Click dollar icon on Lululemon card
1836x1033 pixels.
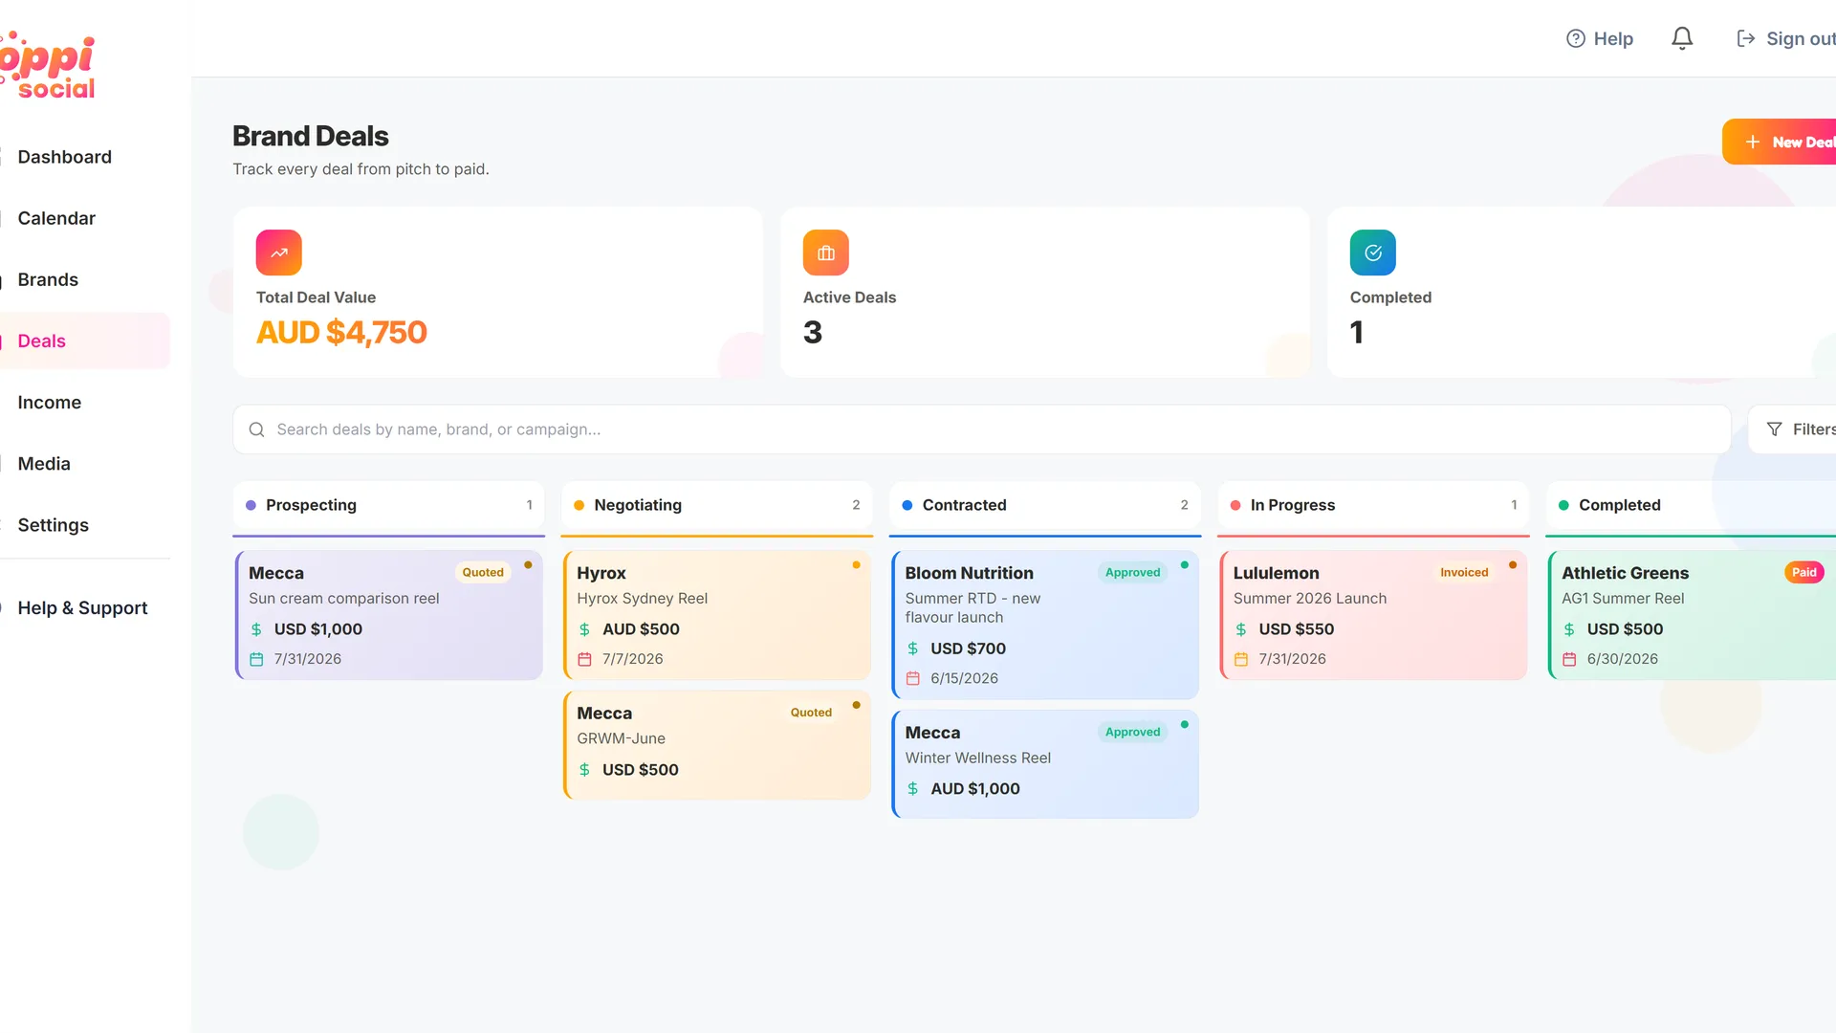point(1240,629)
